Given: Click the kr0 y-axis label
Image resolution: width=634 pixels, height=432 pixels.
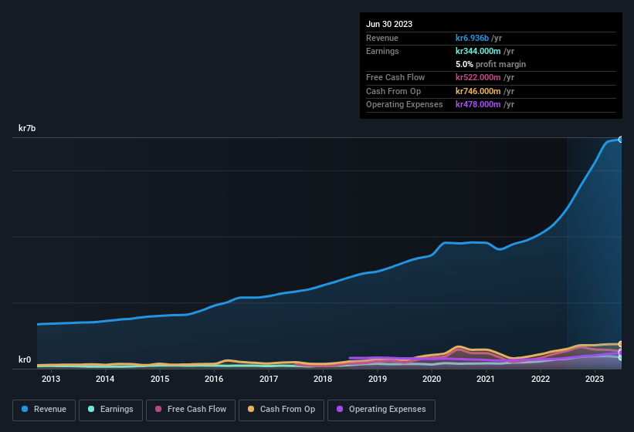Looking at the screenshot, I should (25, 359).
